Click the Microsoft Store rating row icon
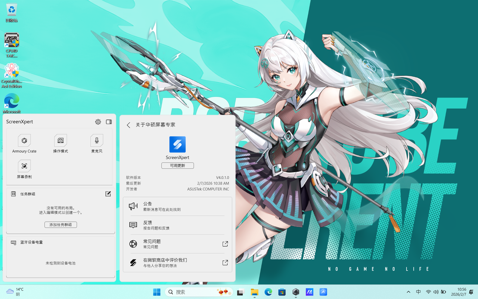The image size is (478, 299). [133, 262]
